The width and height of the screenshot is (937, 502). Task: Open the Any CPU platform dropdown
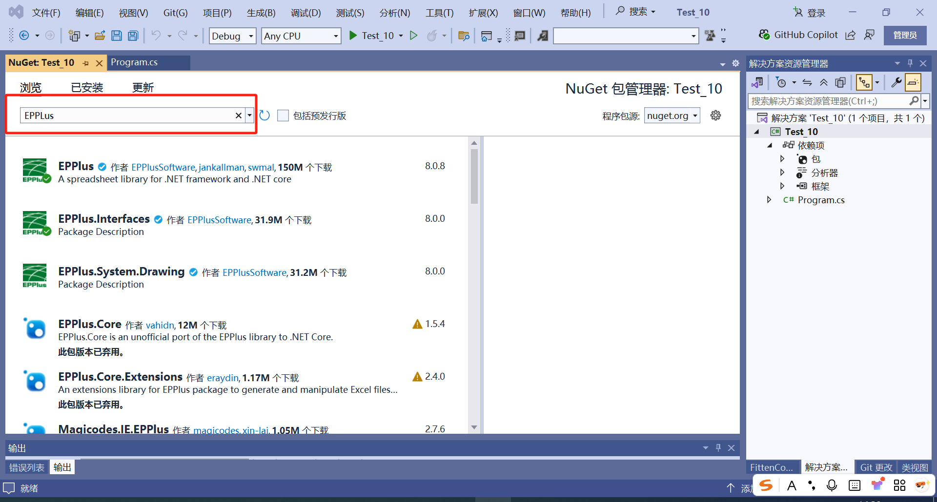(x=336, y=36)
